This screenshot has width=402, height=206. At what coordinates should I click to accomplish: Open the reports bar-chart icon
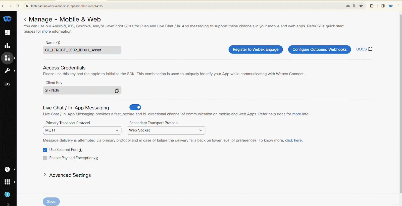(7, 45)
